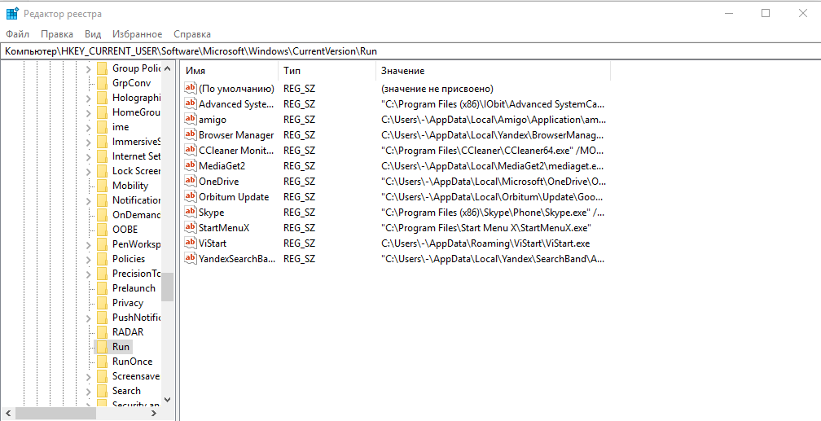Select the Orbitum Update value icon

191,196
